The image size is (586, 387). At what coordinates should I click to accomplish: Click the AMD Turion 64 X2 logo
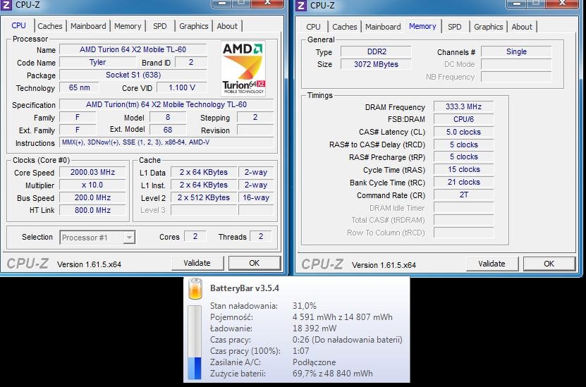coord(243,69)
